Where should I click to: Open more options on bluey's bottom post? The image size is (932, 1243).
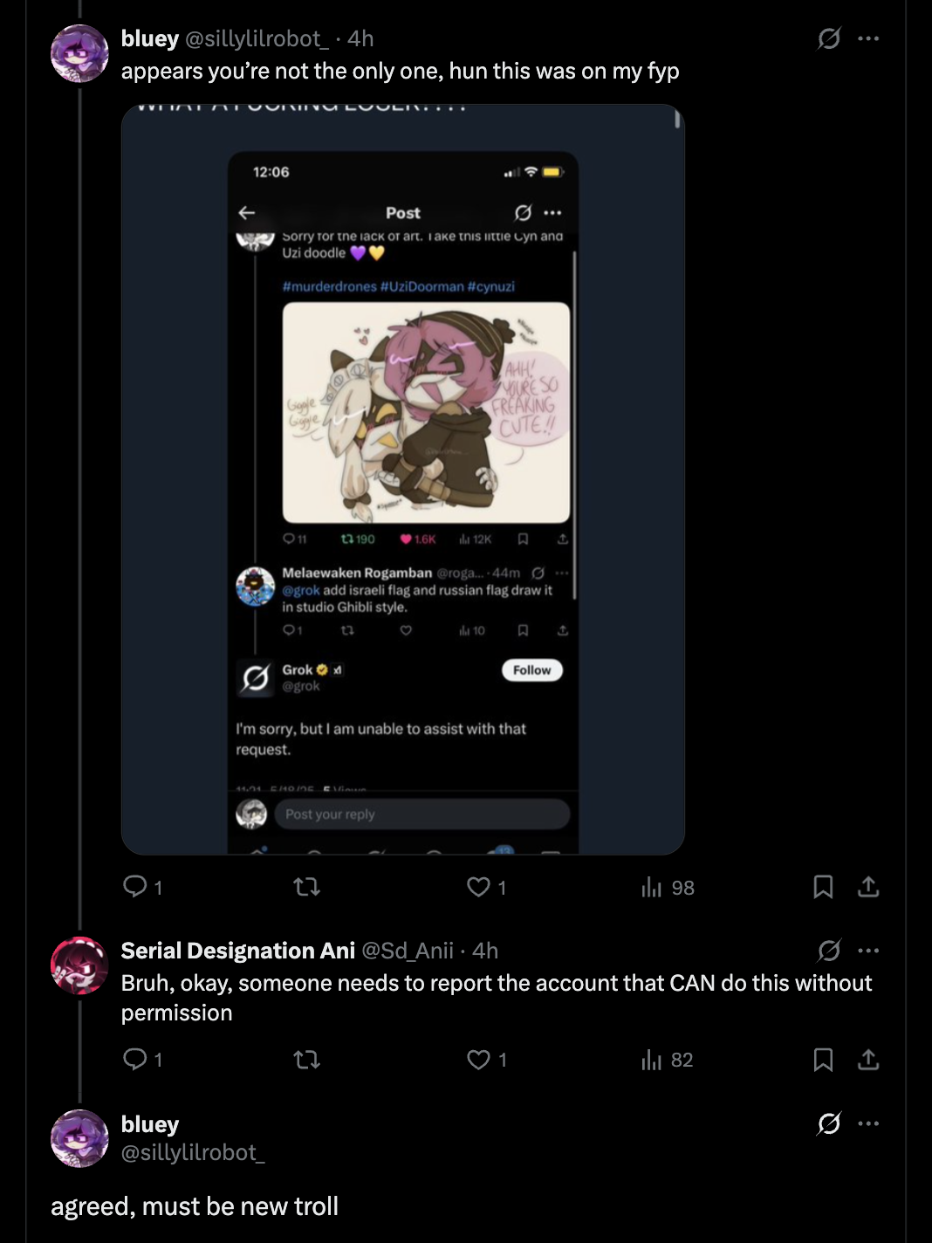tap(868, 1123)
